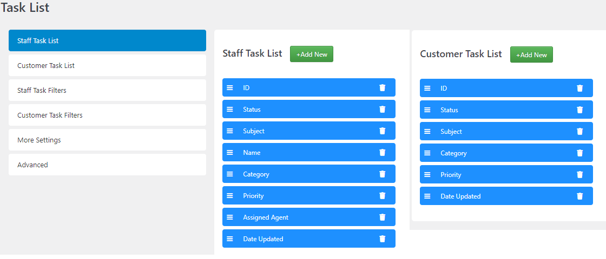Remove Date Updated from Customer Task List
The height and width of the screenshot is (259, 606).
click(x=579, y=196)
